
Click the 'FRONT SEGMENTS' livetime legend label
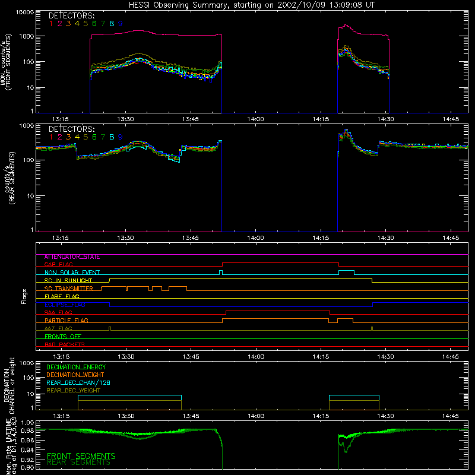pyautogui.click(x=81, y=456)
